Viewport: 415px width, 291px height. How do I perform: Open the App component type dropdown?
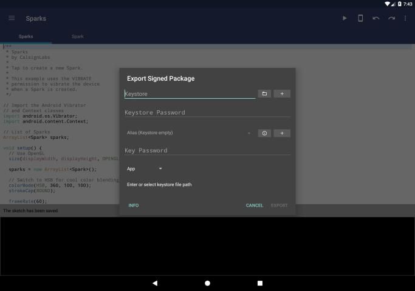[145, 169]
